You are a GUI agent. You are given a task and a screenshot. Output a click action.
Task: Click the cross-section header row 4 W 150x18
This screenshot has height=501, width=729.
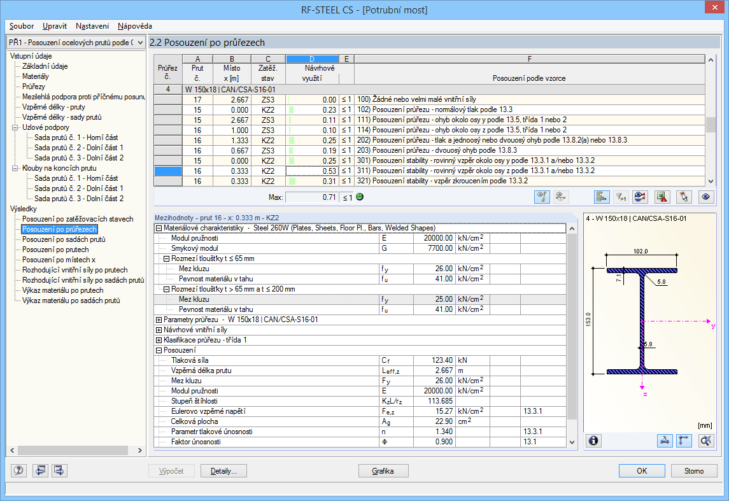pos(430,89)
